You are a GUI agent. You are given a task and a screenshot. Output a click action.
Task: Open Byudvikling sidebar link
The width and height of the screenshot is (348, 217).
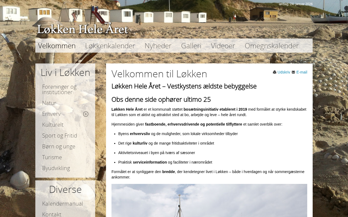click(56, 168)
